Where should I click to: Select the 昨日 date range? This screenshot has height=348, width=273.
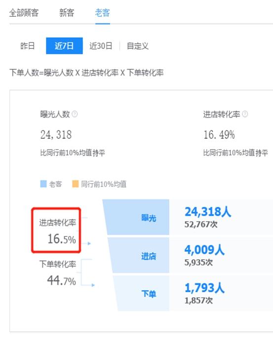(x=28, y=46)
